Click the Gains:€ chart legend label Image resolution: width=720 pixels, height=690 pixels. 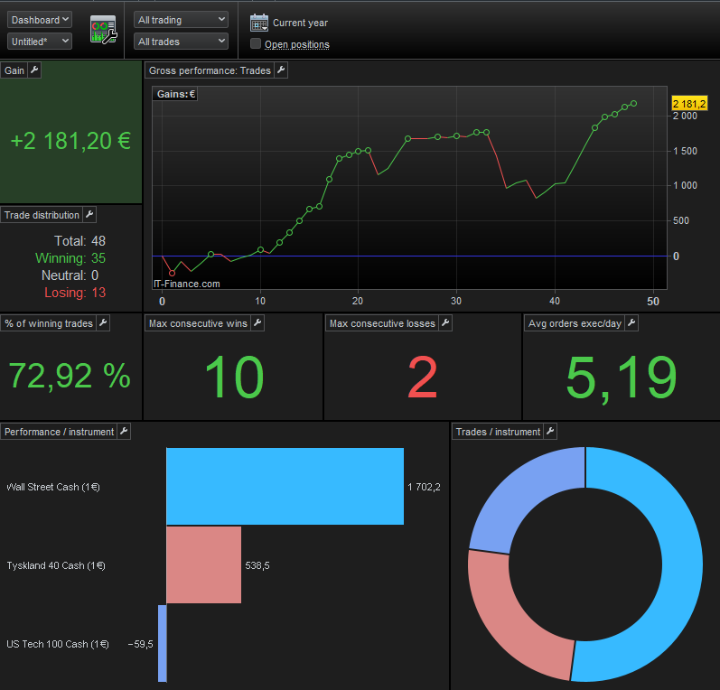[176, 94]
